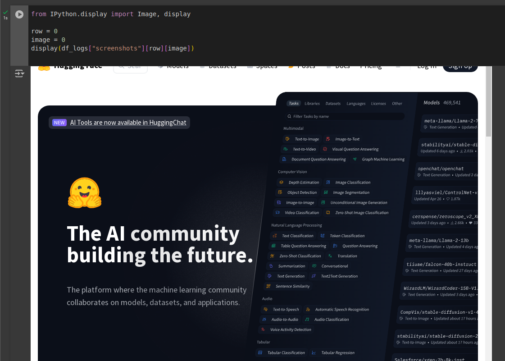505x361 pixels.
Task: Open the CompVis/stable-diffusion-v1-4 model card
Action: coord(438,315)
